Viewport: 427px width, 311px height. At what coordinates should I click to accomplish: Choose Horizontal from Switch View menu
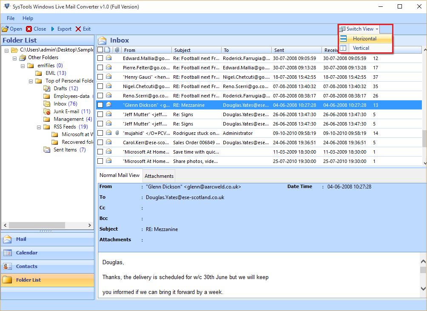pos(365,39)
